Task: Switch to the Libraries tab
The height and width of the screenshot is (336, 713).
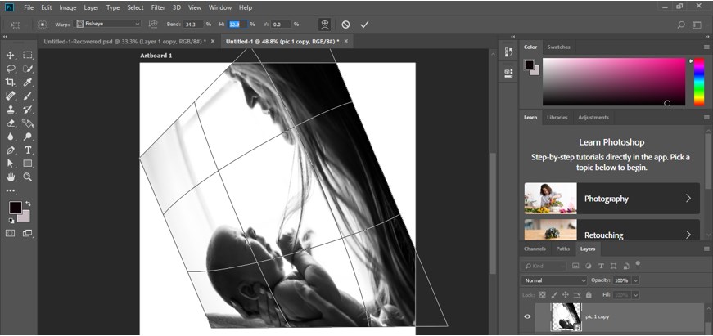Action: 557,117
